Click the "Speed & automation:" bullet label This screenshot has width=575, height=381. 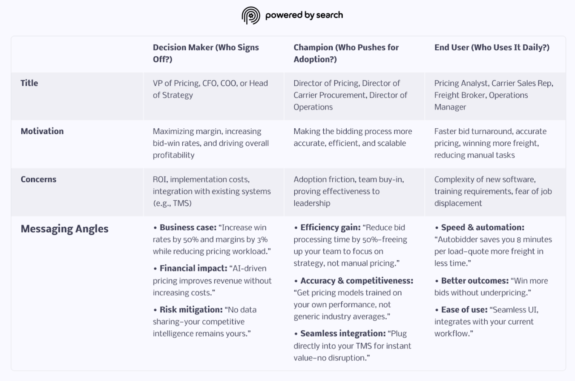[482, 228]
